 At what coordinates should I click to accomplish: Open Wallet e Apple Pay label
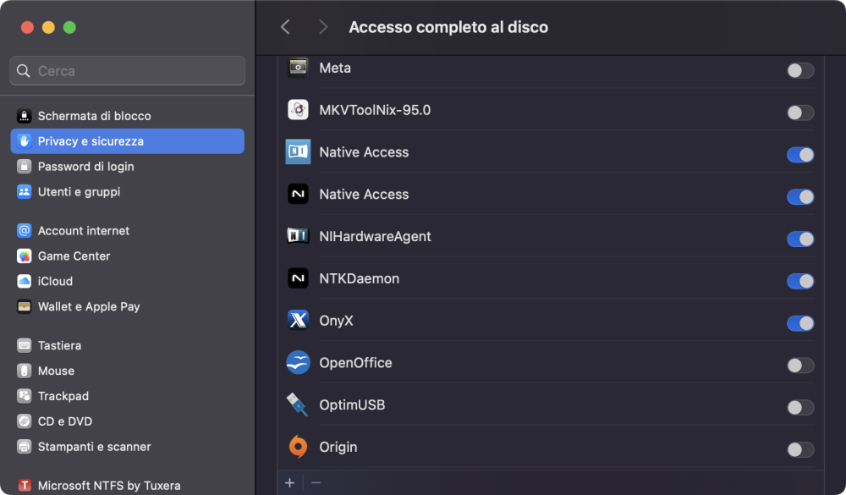(89, 306)
